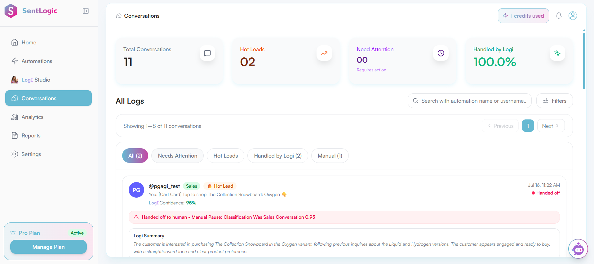594x264 pixels.
Task: Open the Filters panel
Action: click(554, 101)
